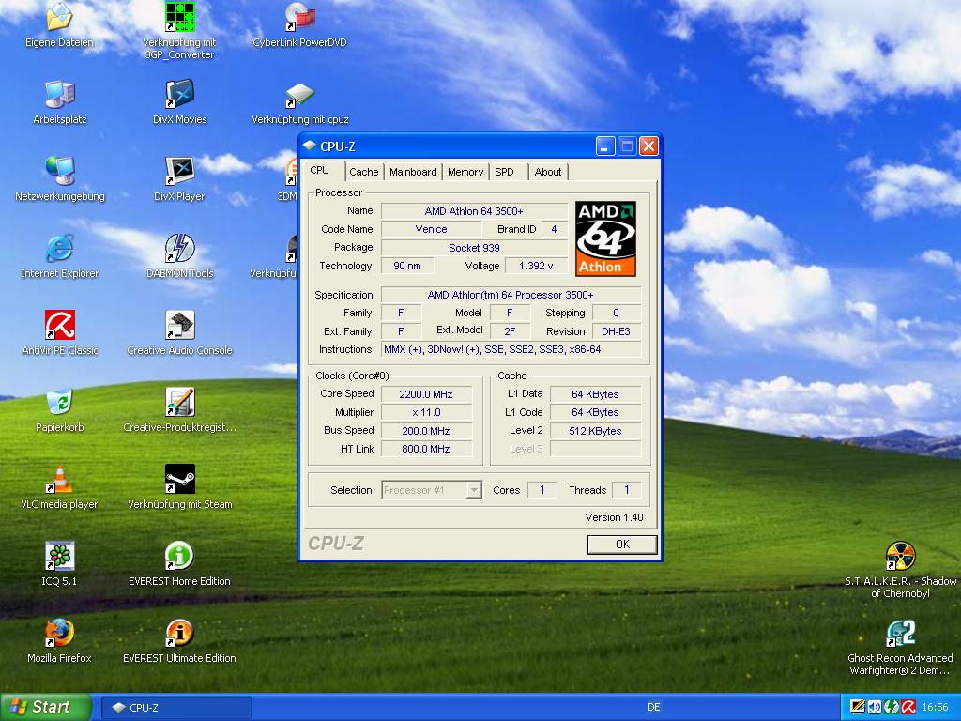Image resolution: width=961 pixels, height=721 pixels.
Task: Switch to the Memory tab
Action: pyautogui.click(x=465, y=172)
